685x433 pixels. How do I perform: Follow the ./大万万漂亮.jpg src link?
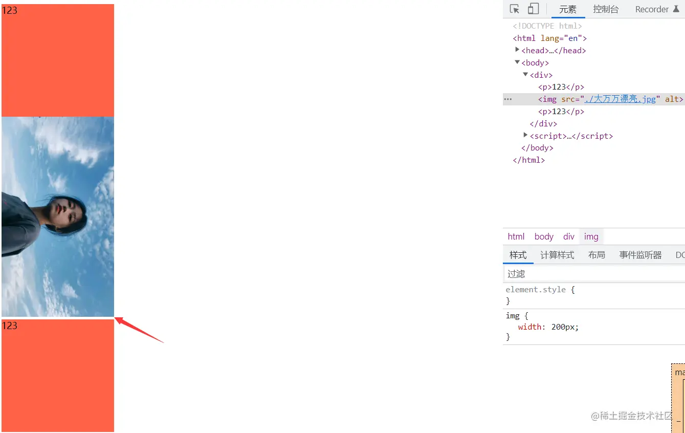[x=620, y=99]
